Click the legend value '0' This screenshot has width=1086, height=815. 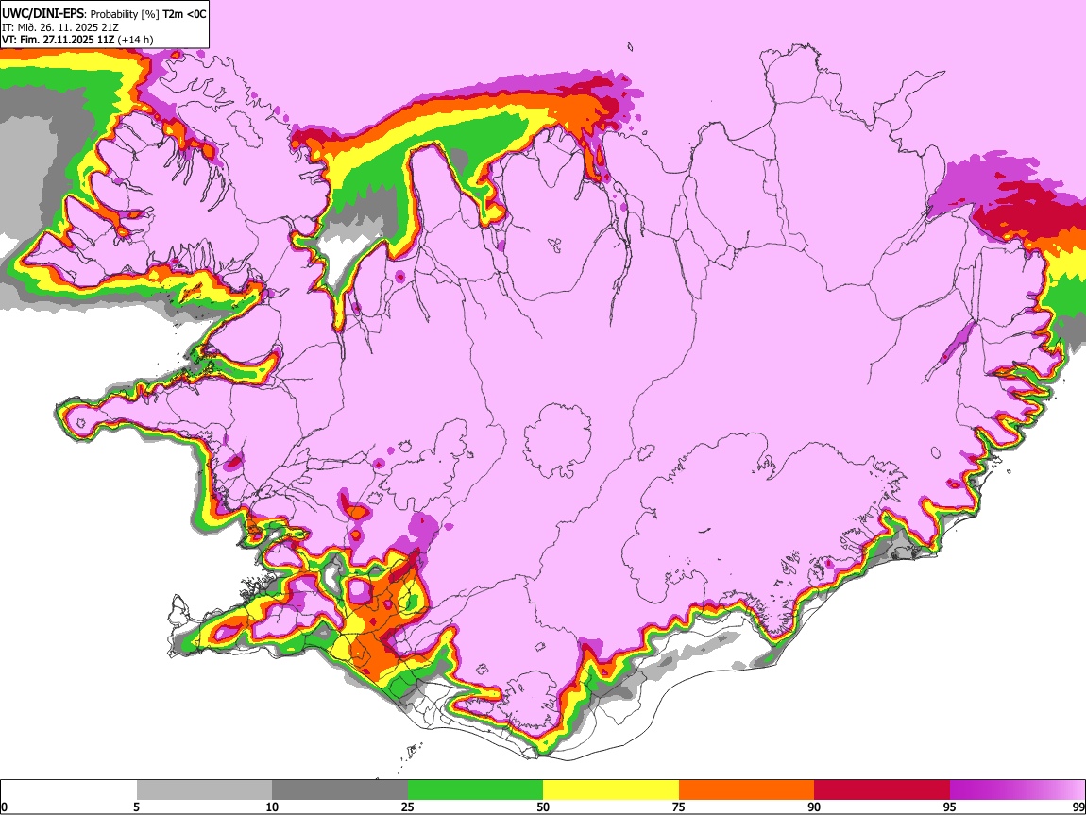pos(4,807)
